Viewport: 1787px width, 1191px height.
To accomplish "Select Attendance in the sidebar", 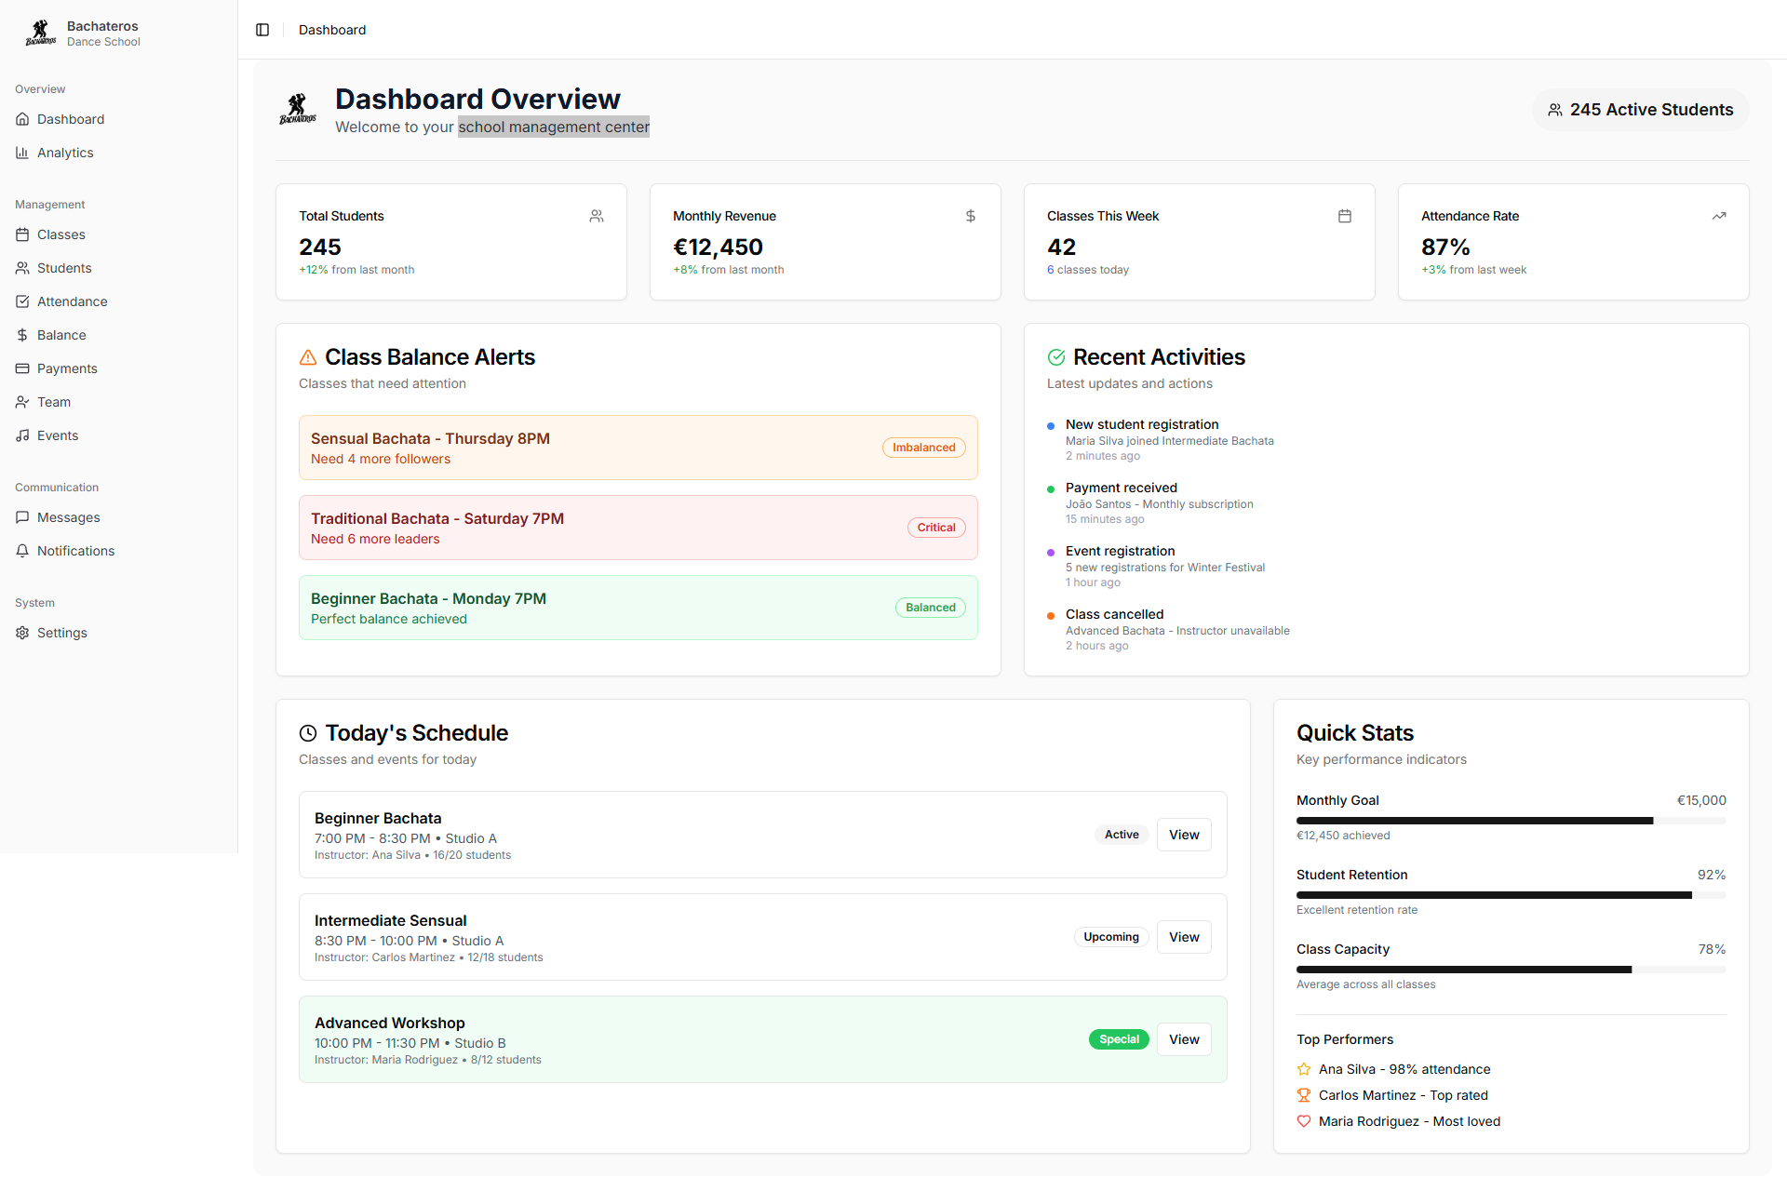I will pyautogui.click(x=72, y=301).
